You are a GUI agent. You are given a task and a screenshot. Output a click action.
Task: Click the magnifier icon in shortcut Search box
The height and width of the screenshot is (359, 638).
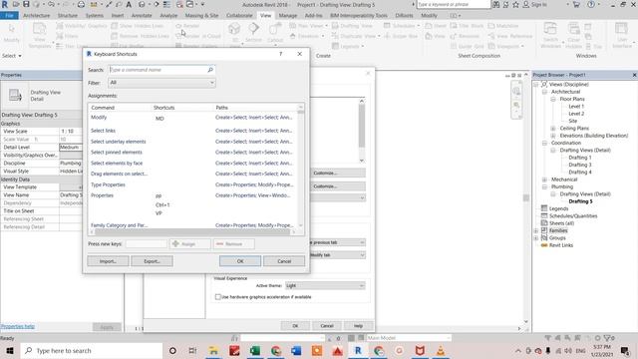tap(210, 70)
